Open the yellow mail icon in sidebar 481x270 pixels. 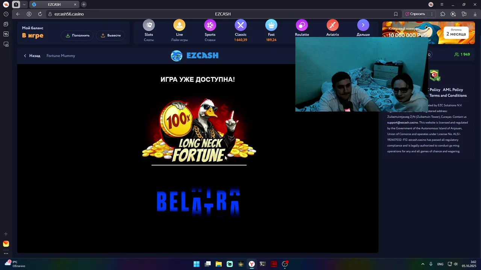pyautogui.click(x=6, y=244)
